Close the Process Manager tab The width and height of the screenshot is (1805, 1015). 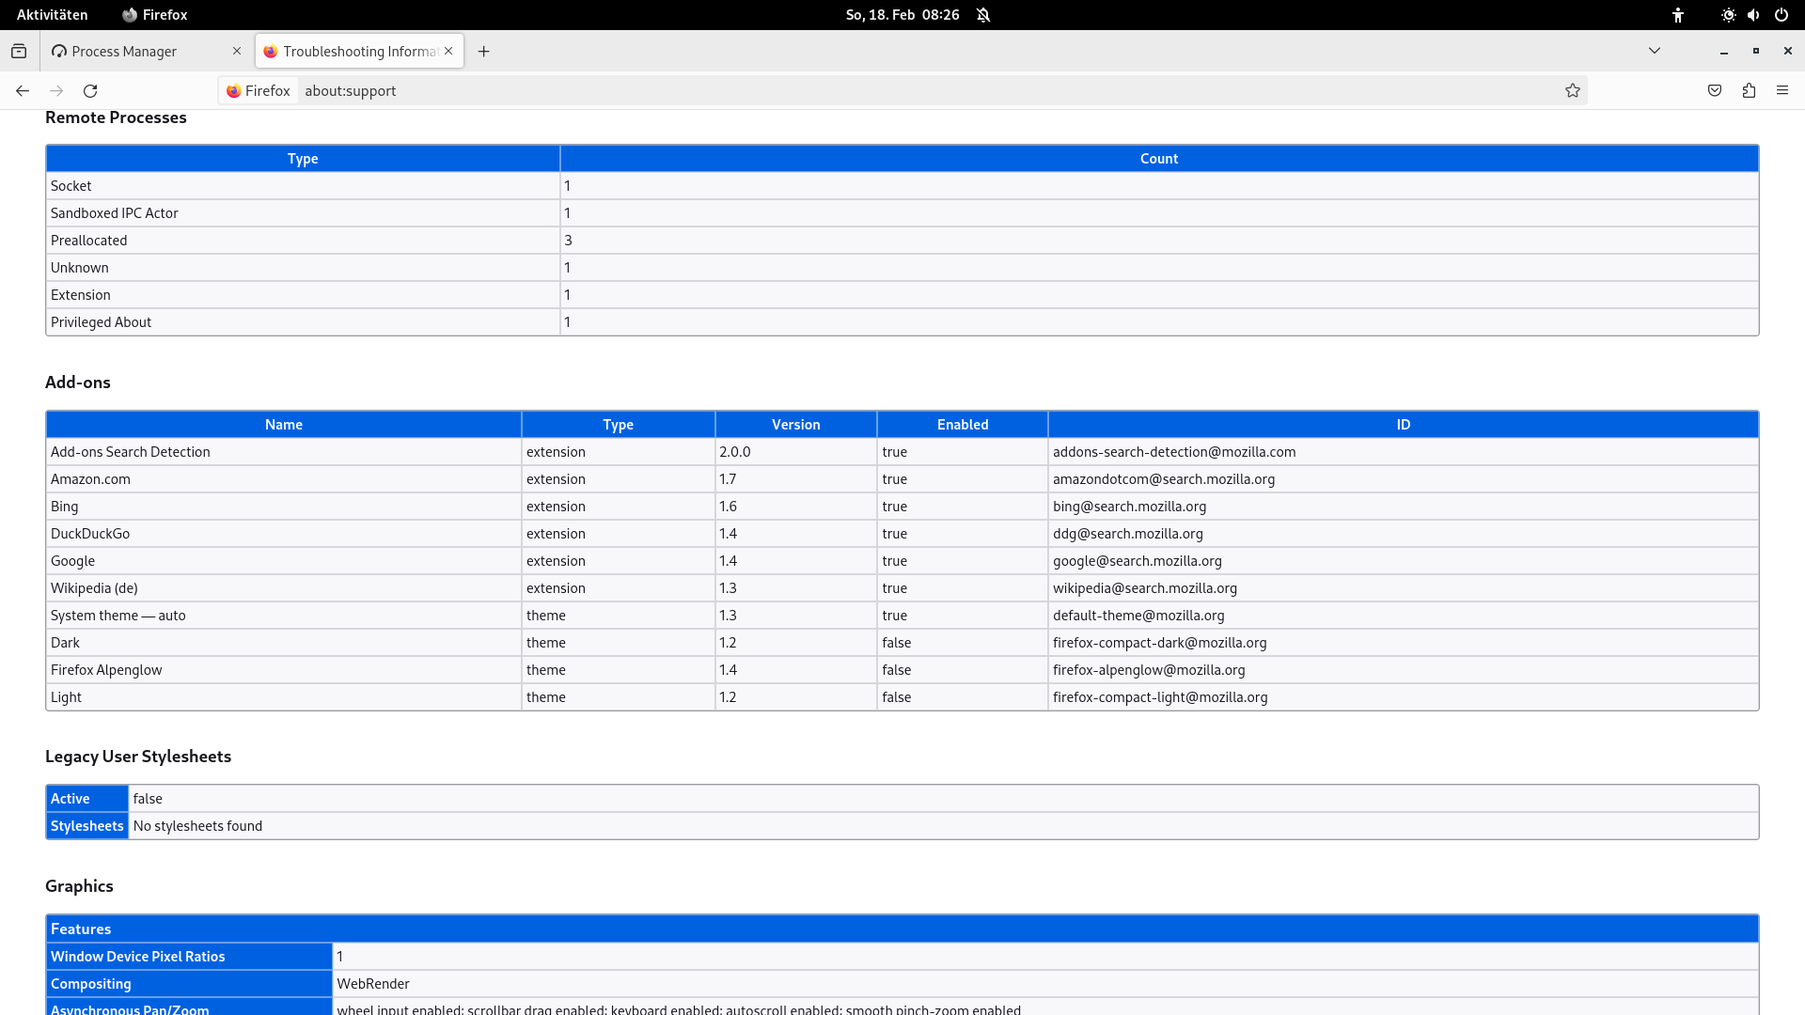pyautogui.click(x=237, y=51)
